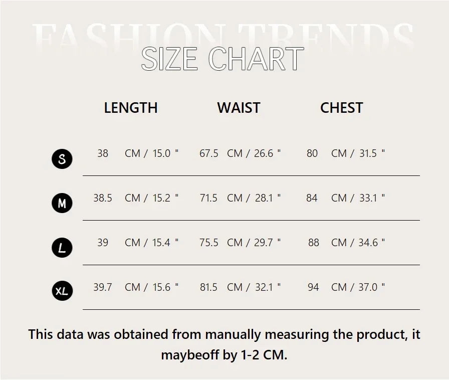Image resolution: width=449 pixels, height=380 pixels.
Task: Click the 38.5 CM length value
Action: 102,198
